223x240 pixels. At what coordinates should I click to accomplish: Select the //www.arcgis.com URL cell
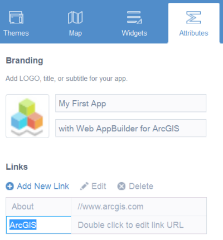(x=139, y=207)
